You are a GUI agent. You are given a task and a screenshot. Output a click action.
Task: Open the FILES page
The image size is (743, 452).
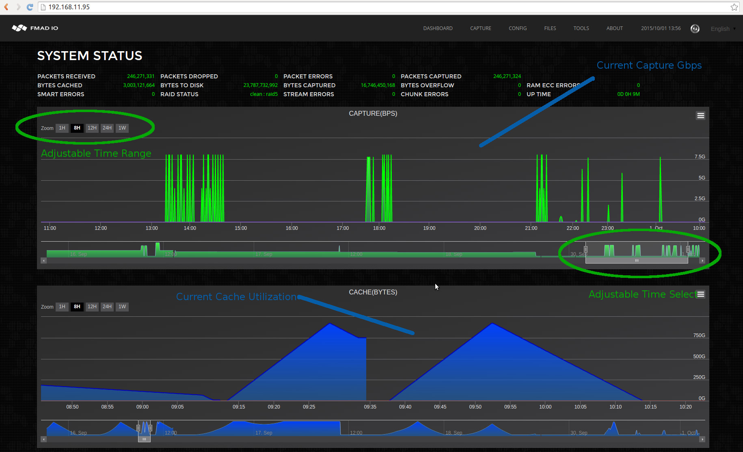(550, 28)
